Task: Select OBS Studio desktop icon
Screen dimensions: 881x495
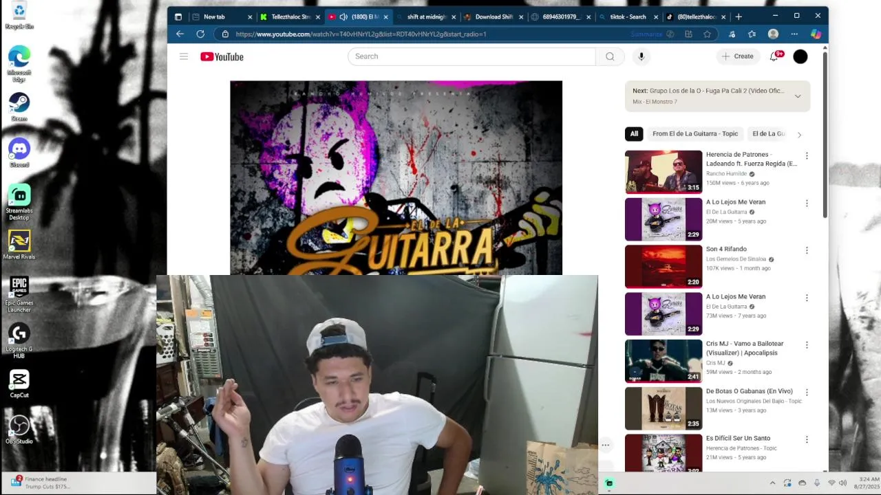Action: 19,429
